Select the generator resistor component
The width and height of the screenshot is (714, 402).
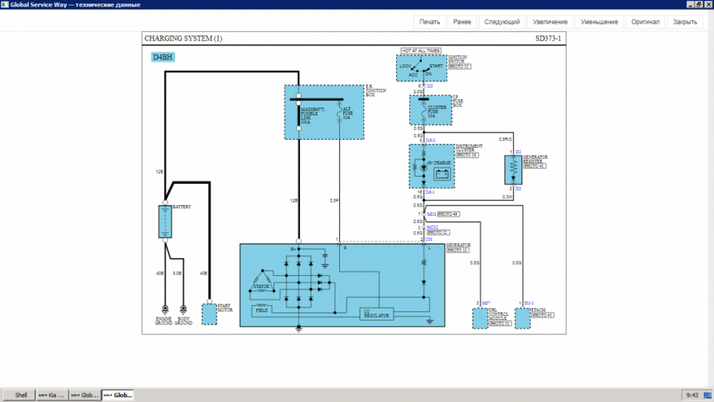click(x=513, y=170)
